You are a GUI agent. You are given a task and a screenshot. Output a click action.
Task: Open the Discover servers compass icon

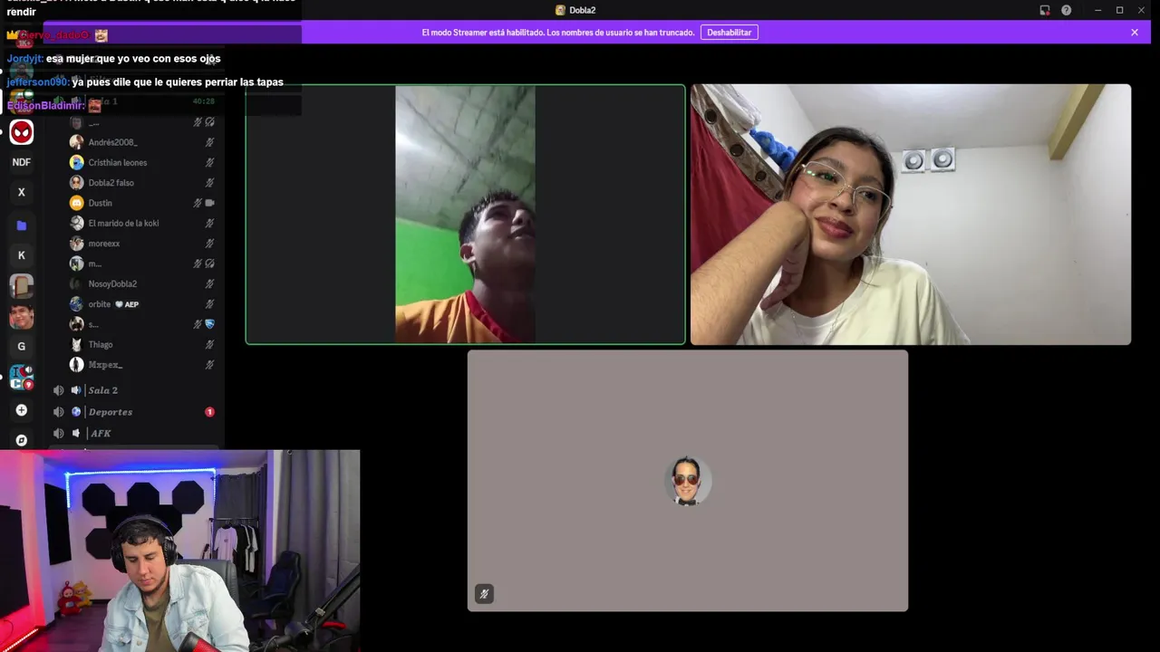tap(22, 440)
